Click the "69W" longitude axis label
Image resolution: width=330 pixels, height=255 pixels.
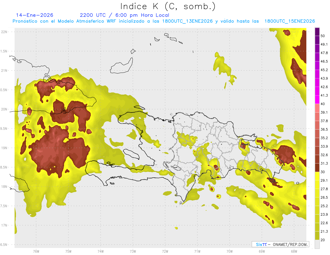pos(262,251)
